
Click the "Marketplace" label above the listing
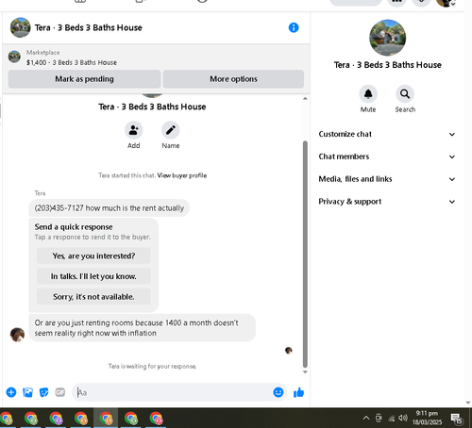[x=42, y=53]
